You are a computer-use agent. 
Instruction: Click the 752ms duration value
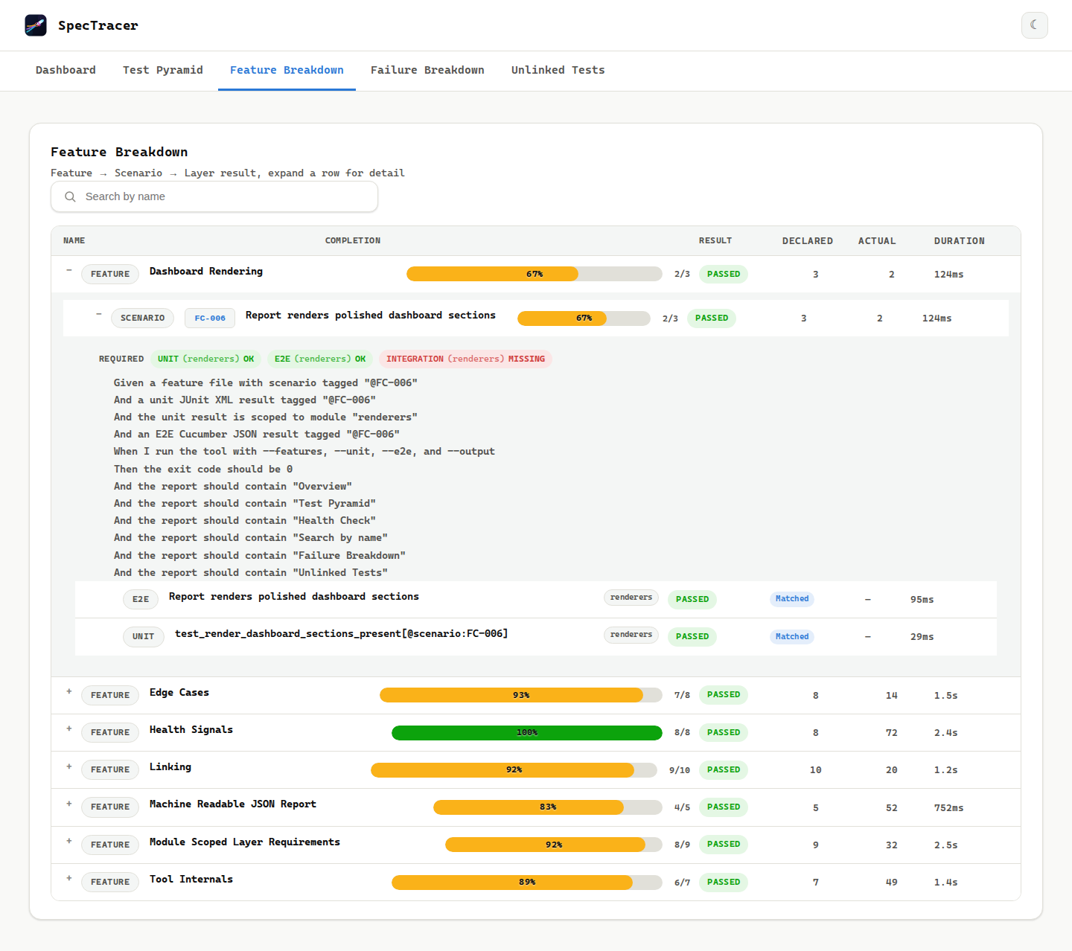(x=949, y=808)
